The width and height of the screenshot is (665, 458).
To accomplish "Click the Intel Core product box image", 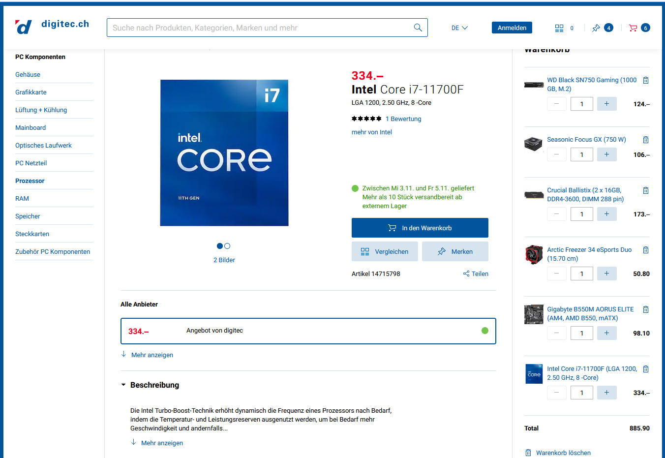I will [x=224, y=153].
